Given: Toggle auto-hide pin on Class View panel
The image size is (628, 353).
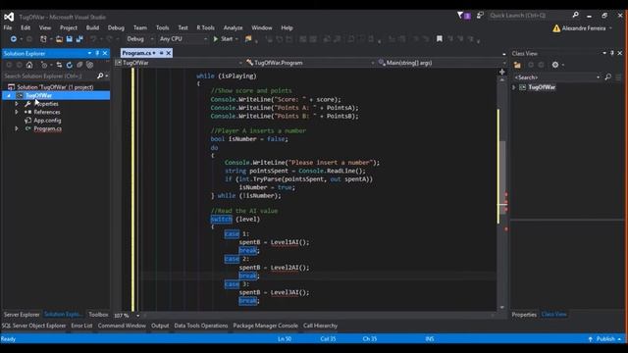Looking at the screenshot, I should (x=612, y=53).
